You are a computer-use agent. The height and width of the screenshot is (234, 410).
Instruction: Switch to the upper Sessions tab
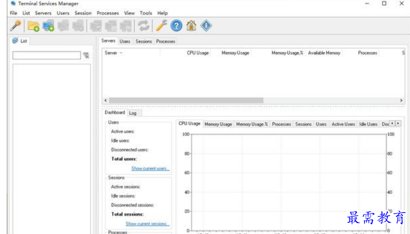144,42
